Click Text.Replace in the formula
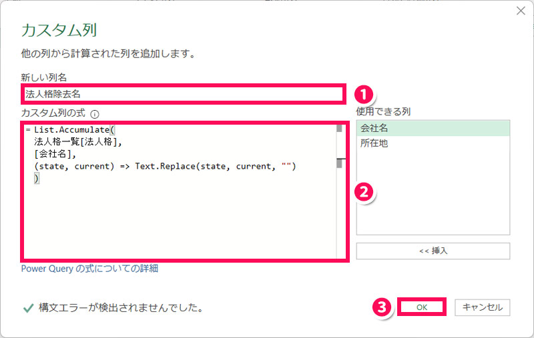This screenshot has height=338, width=534. [x=165, y=166]
